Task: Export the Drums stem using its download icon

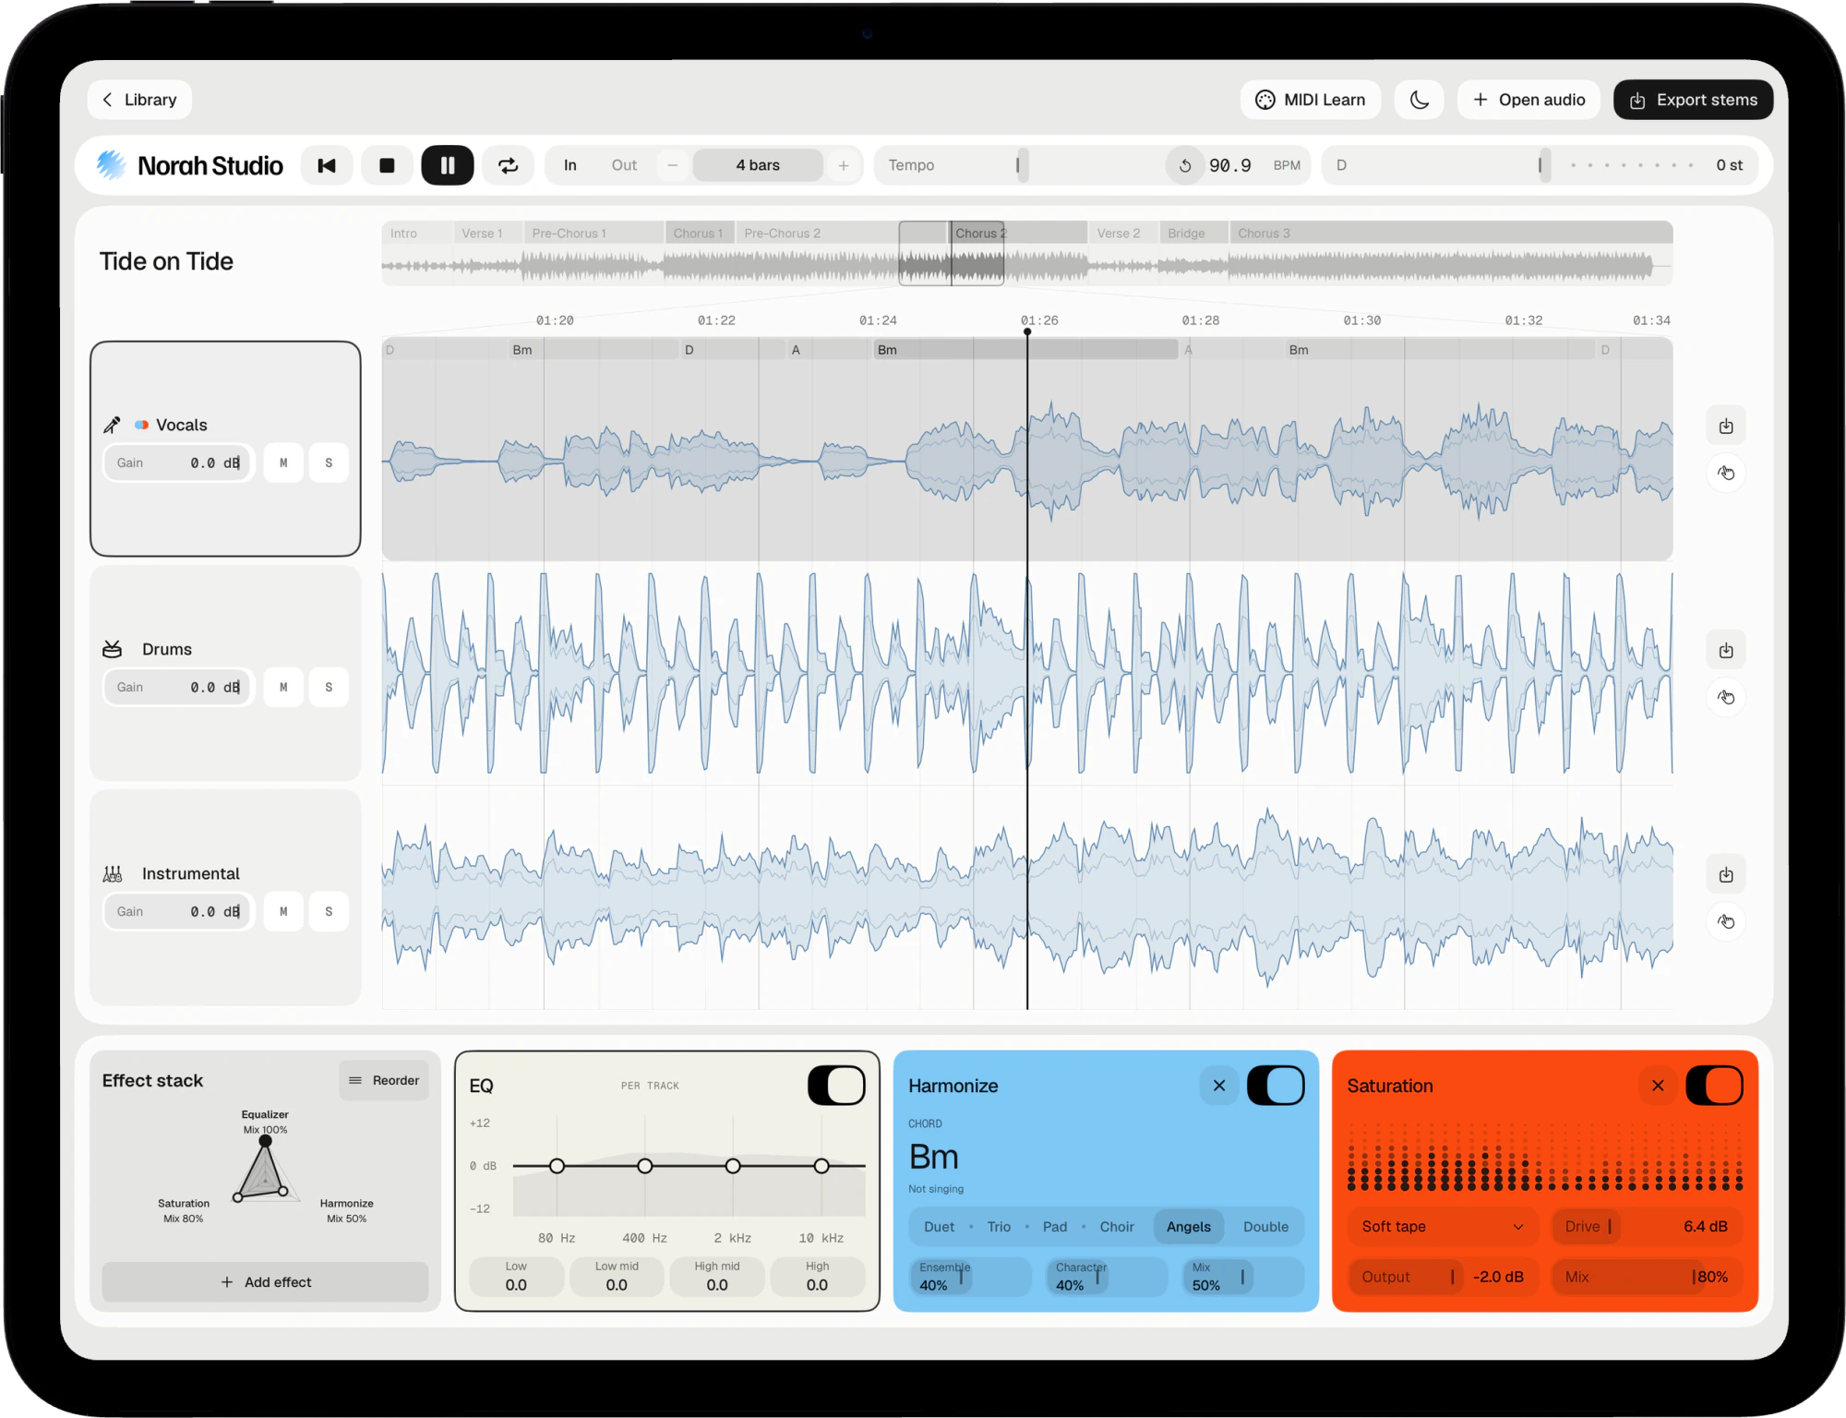Action: click(1726, 651)
